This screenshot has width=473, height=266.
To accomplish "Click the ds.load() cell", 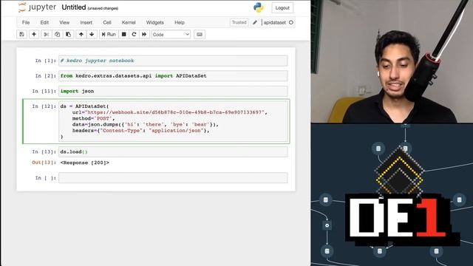I will point(173,151).
